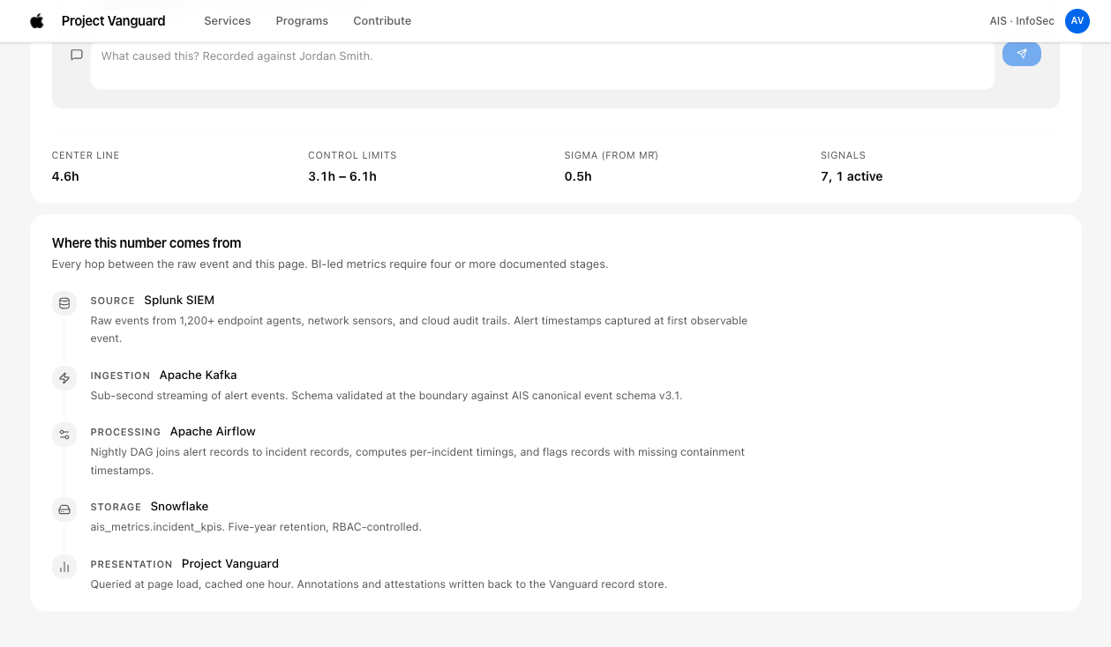
Task: Click the 'Raw events from 1,200+ endpoint agents' description
Action: coord(419,329)
